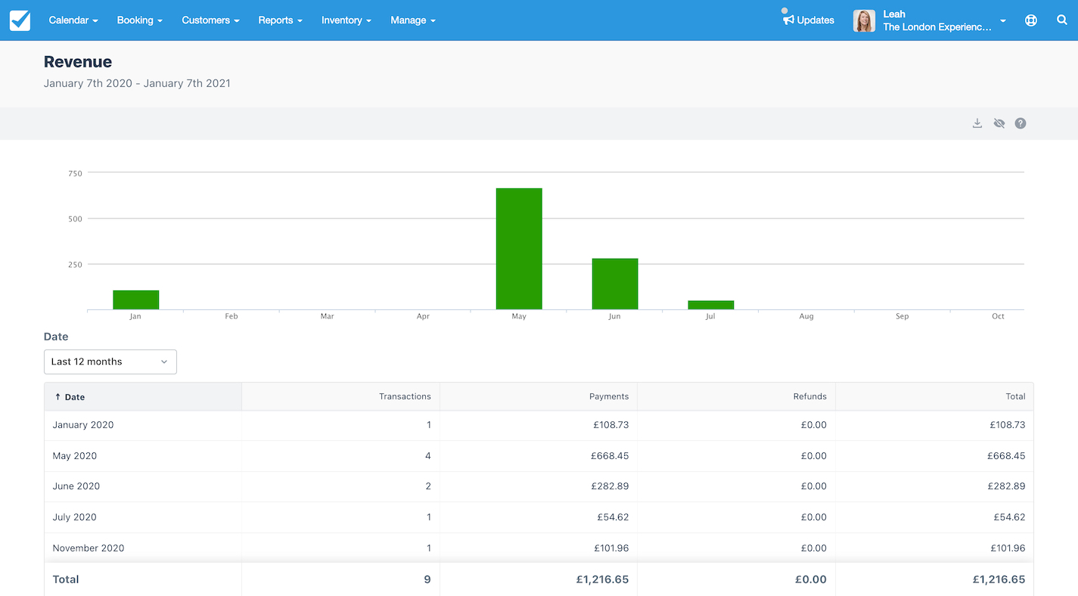This screenshot has width=1078, height=596.
Task: Click the May bar in chart
Action: coord(519,249)
